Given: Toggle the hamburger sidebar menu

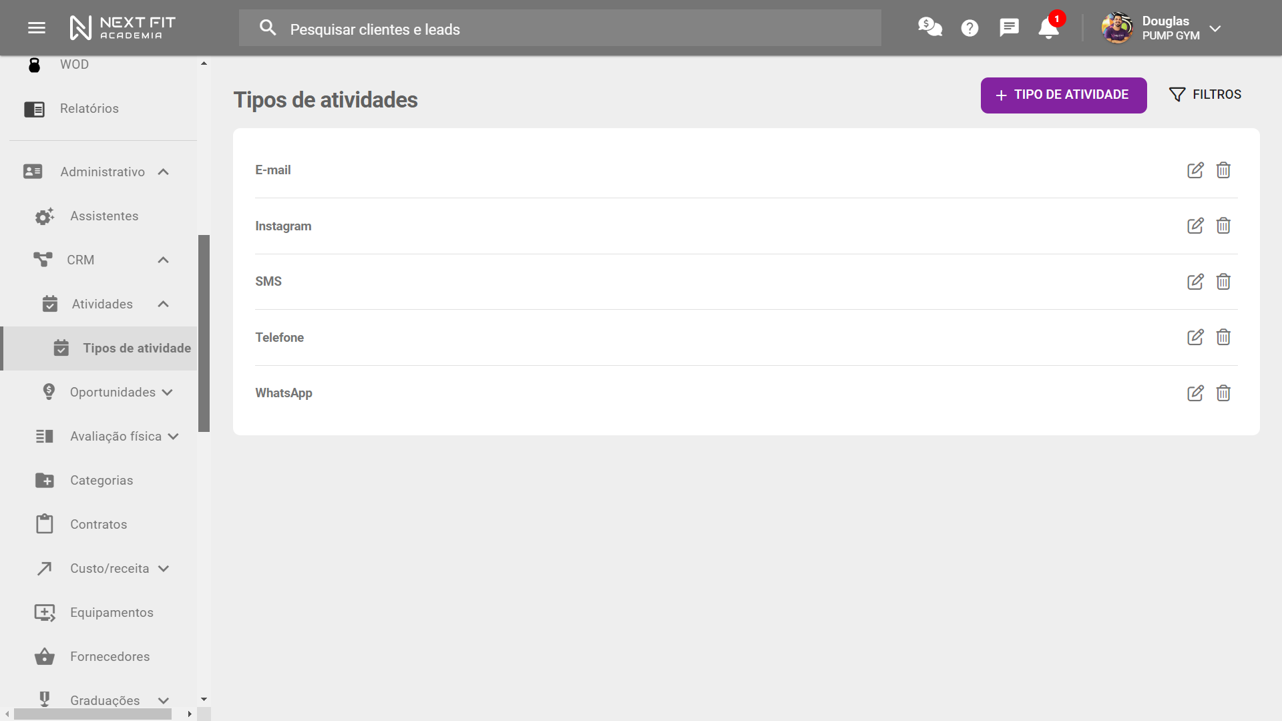Looking at the screenshot, I should click(x=37, y=28).
